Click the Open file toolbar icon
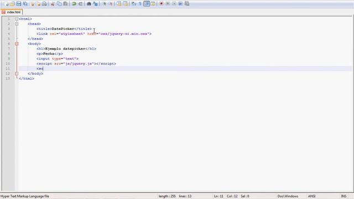Viewport: 354px width, 199px height. click(12, 4)
